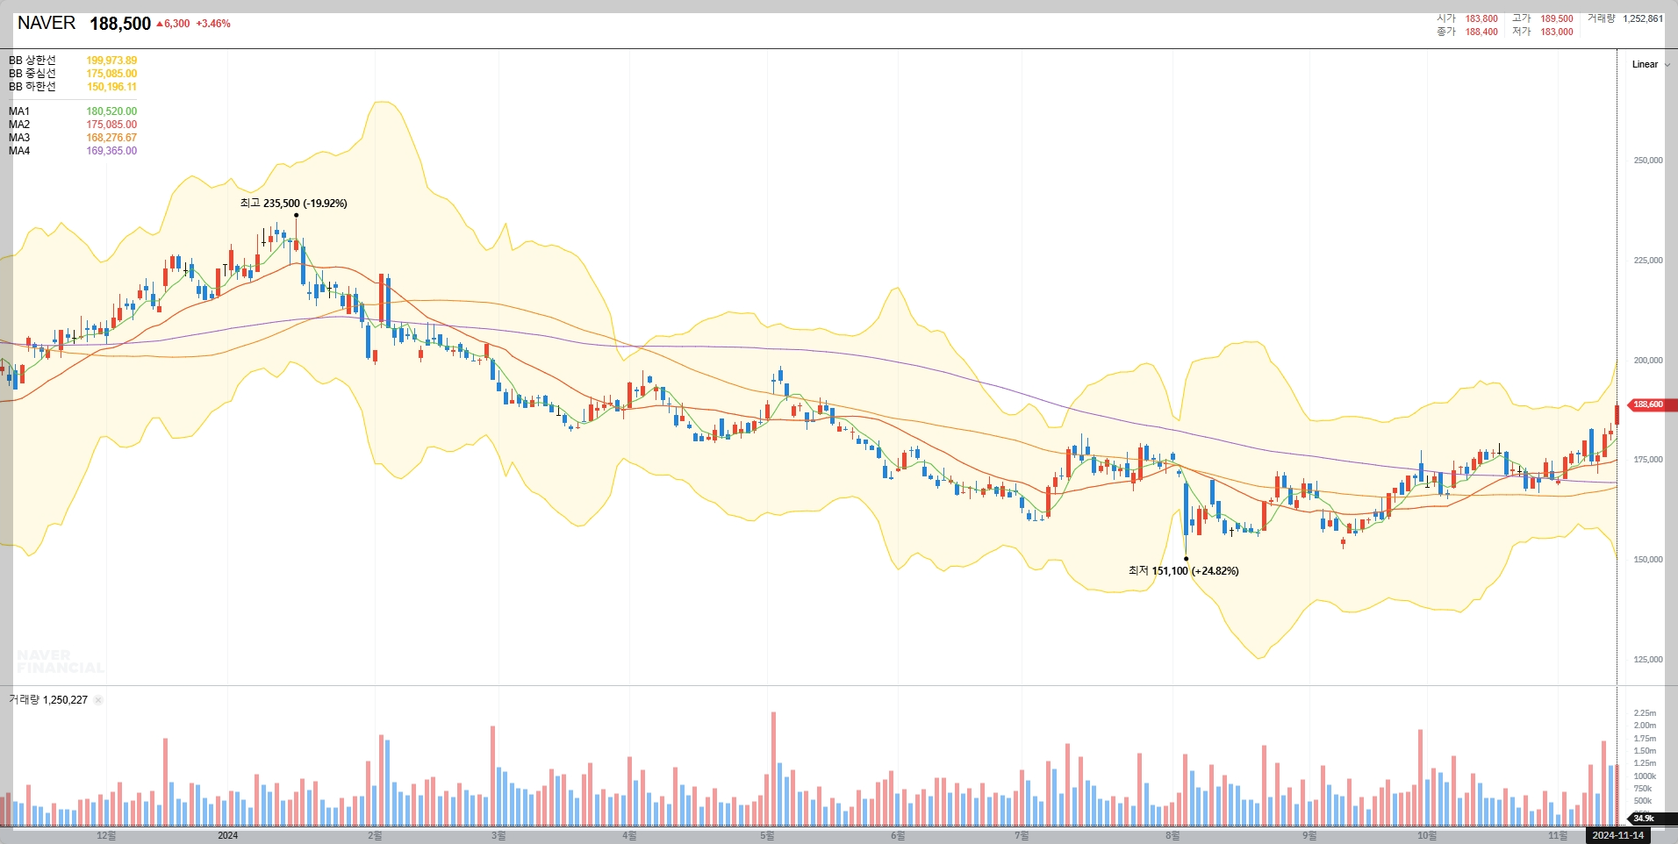1678x844 pixels.
Task: Close the 거래량 volume indicator panel
Action: pyautogui.click(x=98, y=700)
